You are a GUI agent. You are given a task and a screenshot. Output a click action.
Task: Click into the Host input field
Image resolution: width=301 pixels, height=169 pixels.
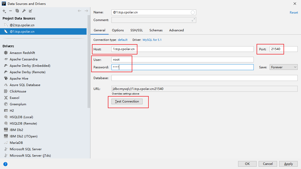[183, 49]
